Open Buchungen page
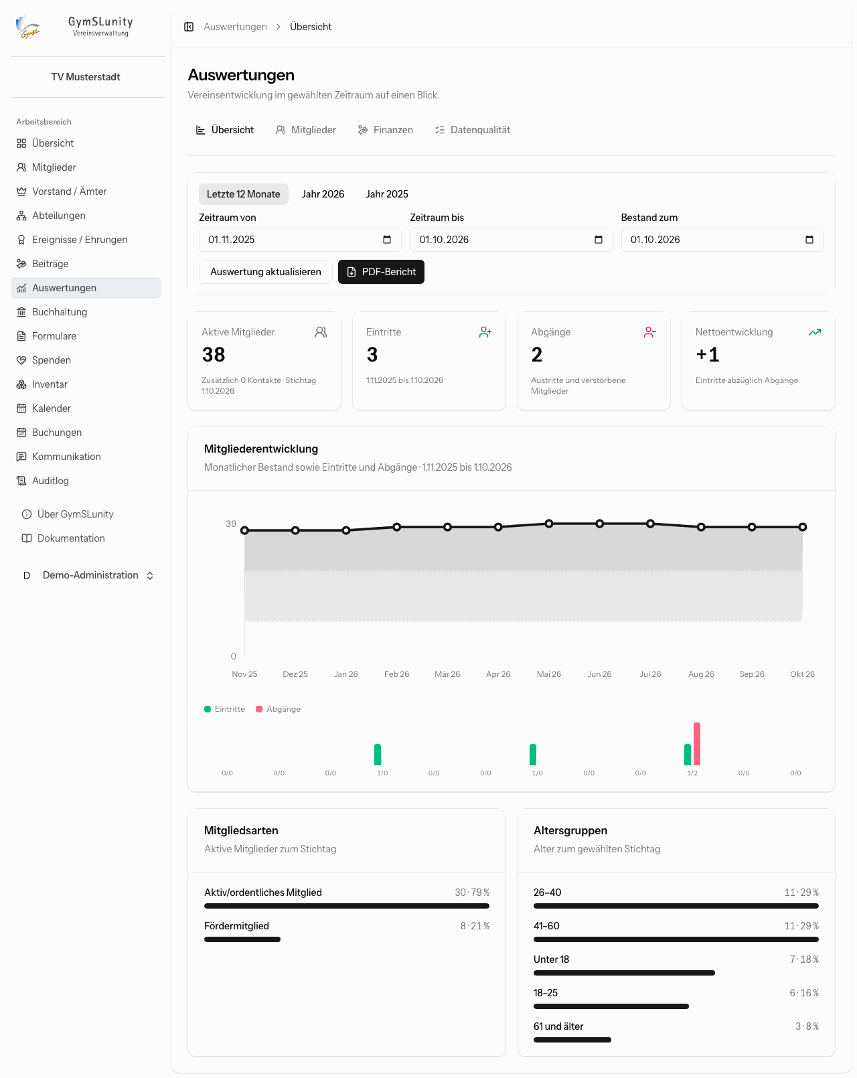This screenshot has width=857, height=1078. pyautogui.click(x=86, y=433)
